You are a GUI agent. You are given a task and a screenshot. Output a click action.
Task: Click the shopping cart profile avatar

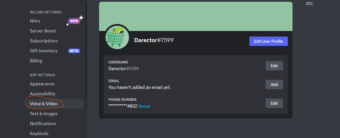click(x=117, y=37)
